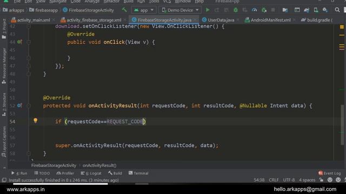Open the Demo Device selector dropdown
The height and width of the screenshot is (194, 346).
tap(180, 10)
